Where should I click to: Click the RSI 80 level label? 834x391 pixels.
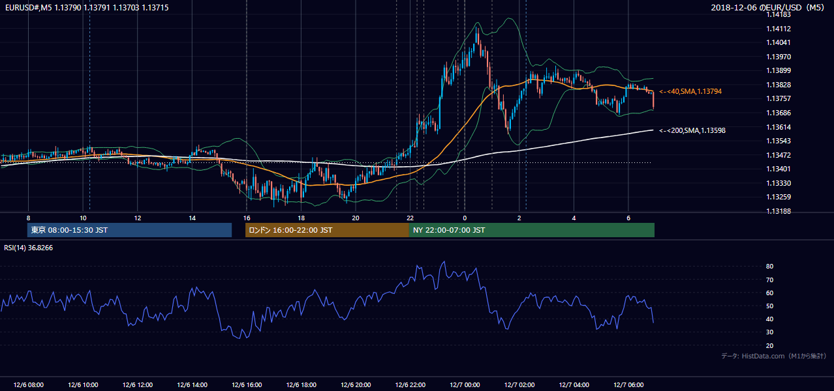pyautogui.click(x=770, y=267)
